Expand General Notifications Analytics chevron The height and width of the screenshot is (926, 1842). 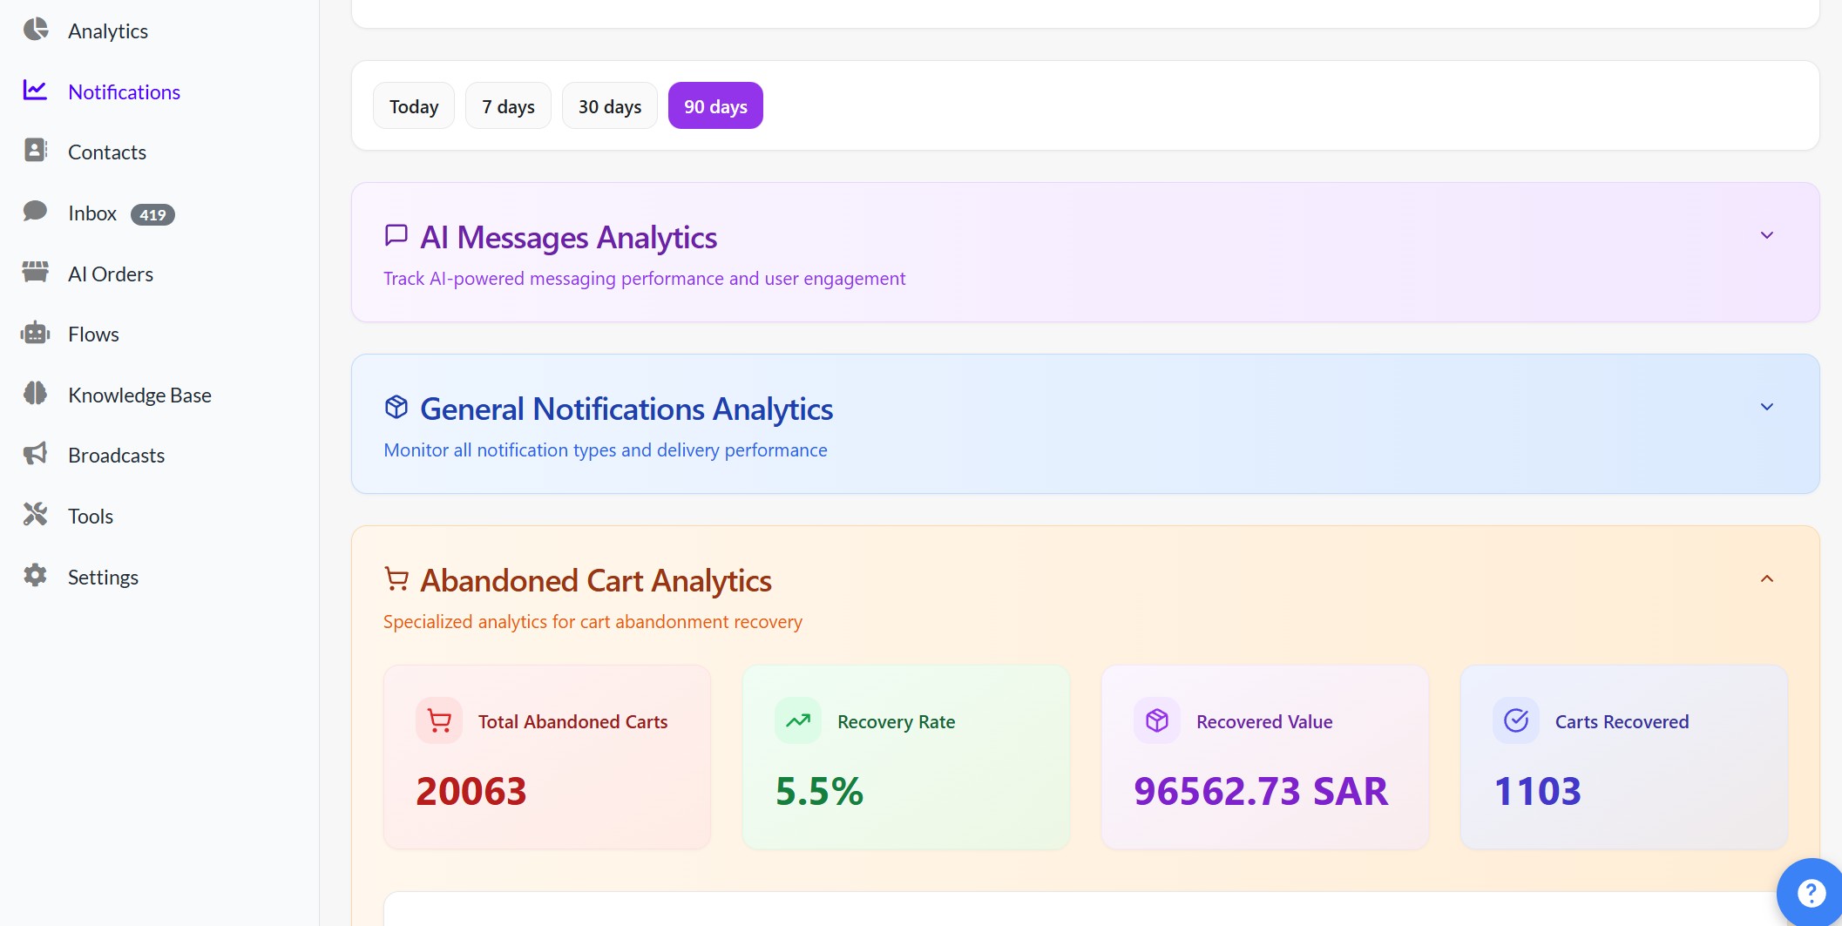(1766, 407)
